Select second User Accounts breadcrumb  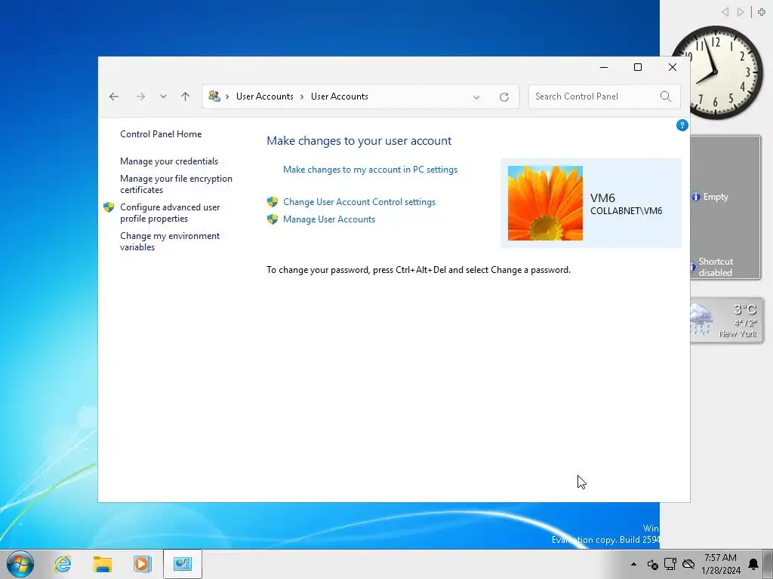pyautogui.click(x=340, y=96)
